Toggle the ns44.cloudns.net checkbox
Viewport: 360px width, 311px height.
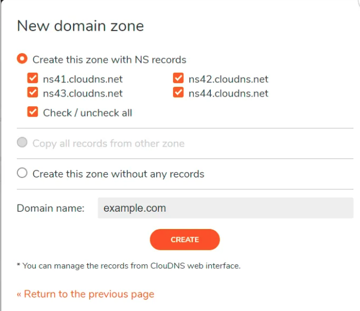[x=178, y=93]
